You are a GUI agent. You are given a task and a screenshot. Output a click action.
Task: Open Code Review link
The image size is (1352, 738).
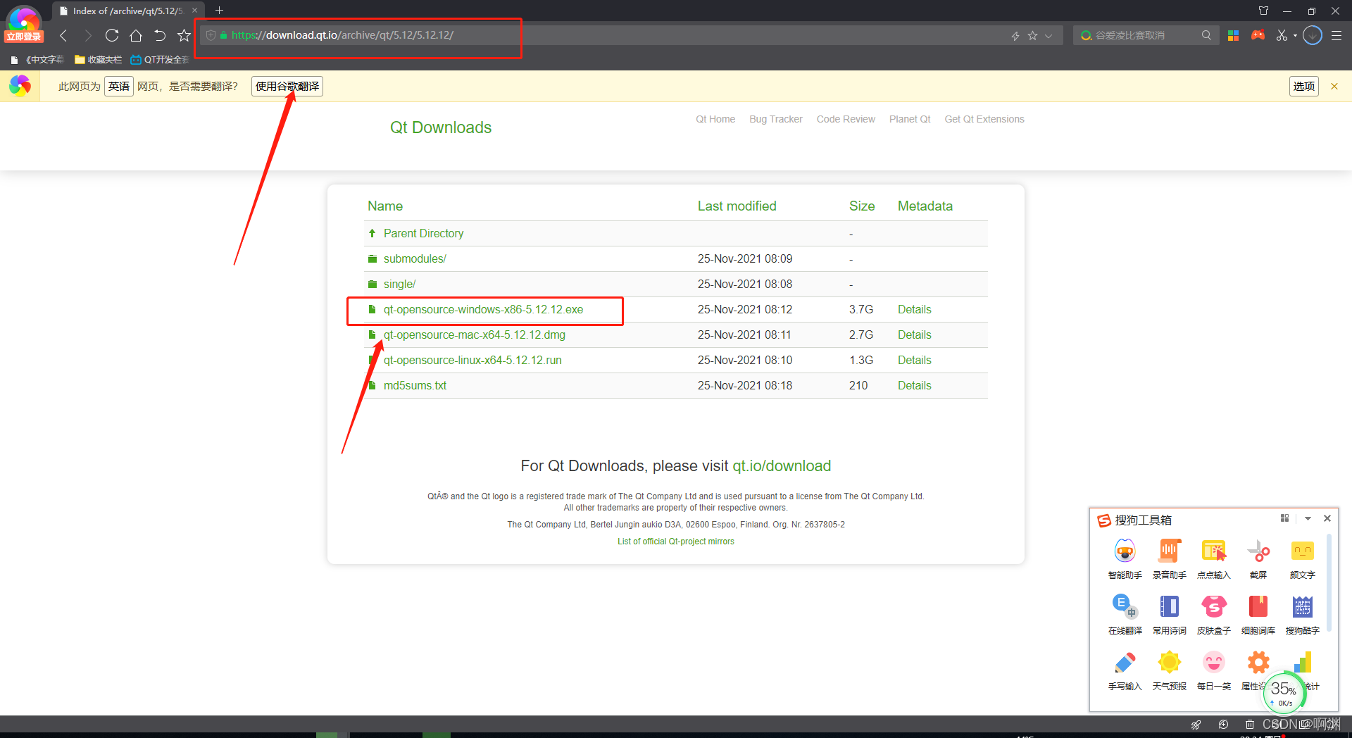click(846, 119)
